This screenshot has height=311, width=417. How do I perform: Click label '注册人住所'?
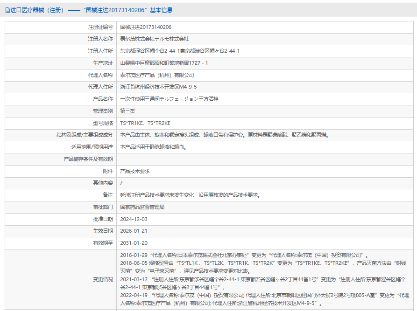100,51
